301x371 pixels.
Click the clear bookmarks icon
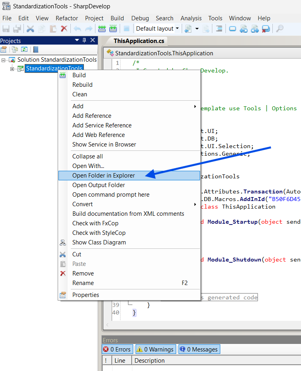[x=266, y=29]
